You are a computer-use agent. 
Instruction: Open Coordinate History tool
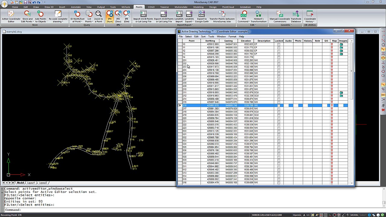coord(310,17)
